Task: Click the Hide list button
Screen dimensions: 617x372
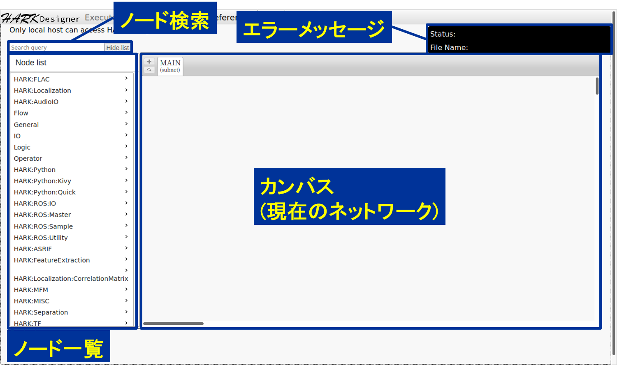Action: point(118,47)
